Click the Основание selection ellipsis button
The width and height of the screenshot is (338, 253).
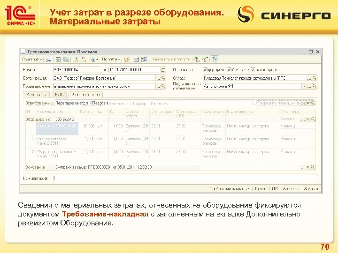tap(303, 167)
